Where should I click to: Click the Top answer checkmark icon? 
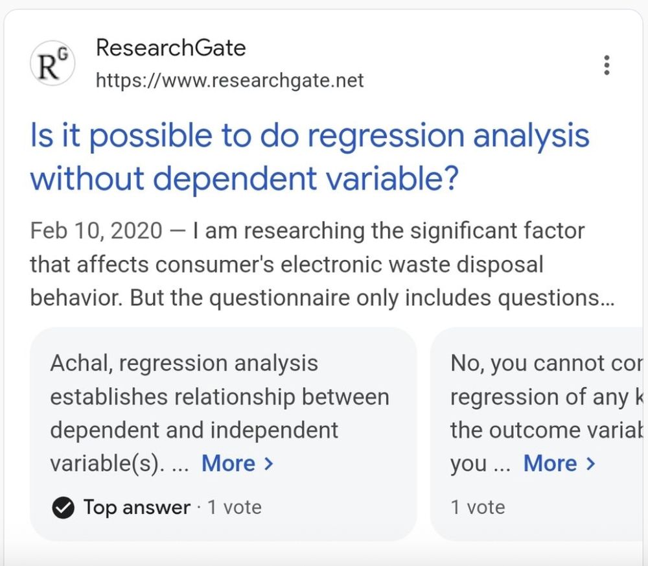pyautogui.click(x=64, y=508)
